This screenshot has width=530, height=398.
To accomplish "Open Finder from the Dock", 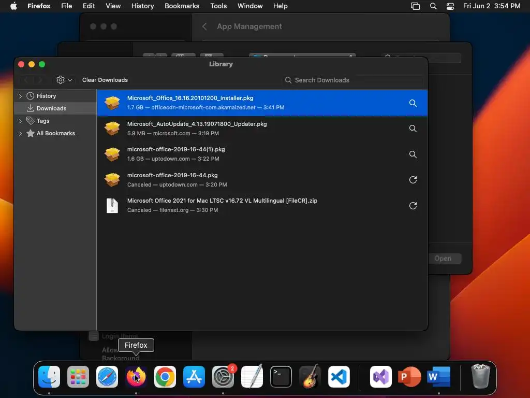I will 49,377.
